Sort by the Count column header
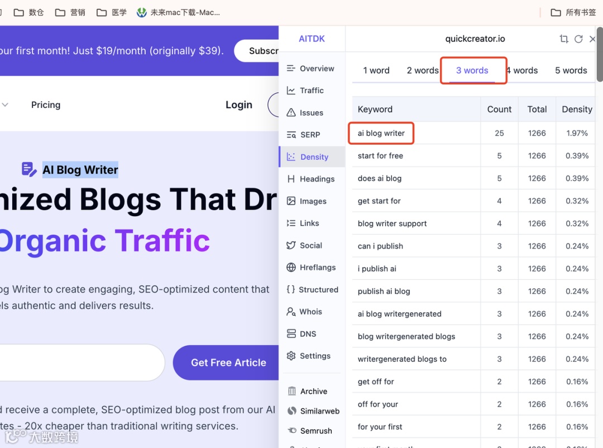This screenshot has width=603, height=448. [x=499, y=109]
